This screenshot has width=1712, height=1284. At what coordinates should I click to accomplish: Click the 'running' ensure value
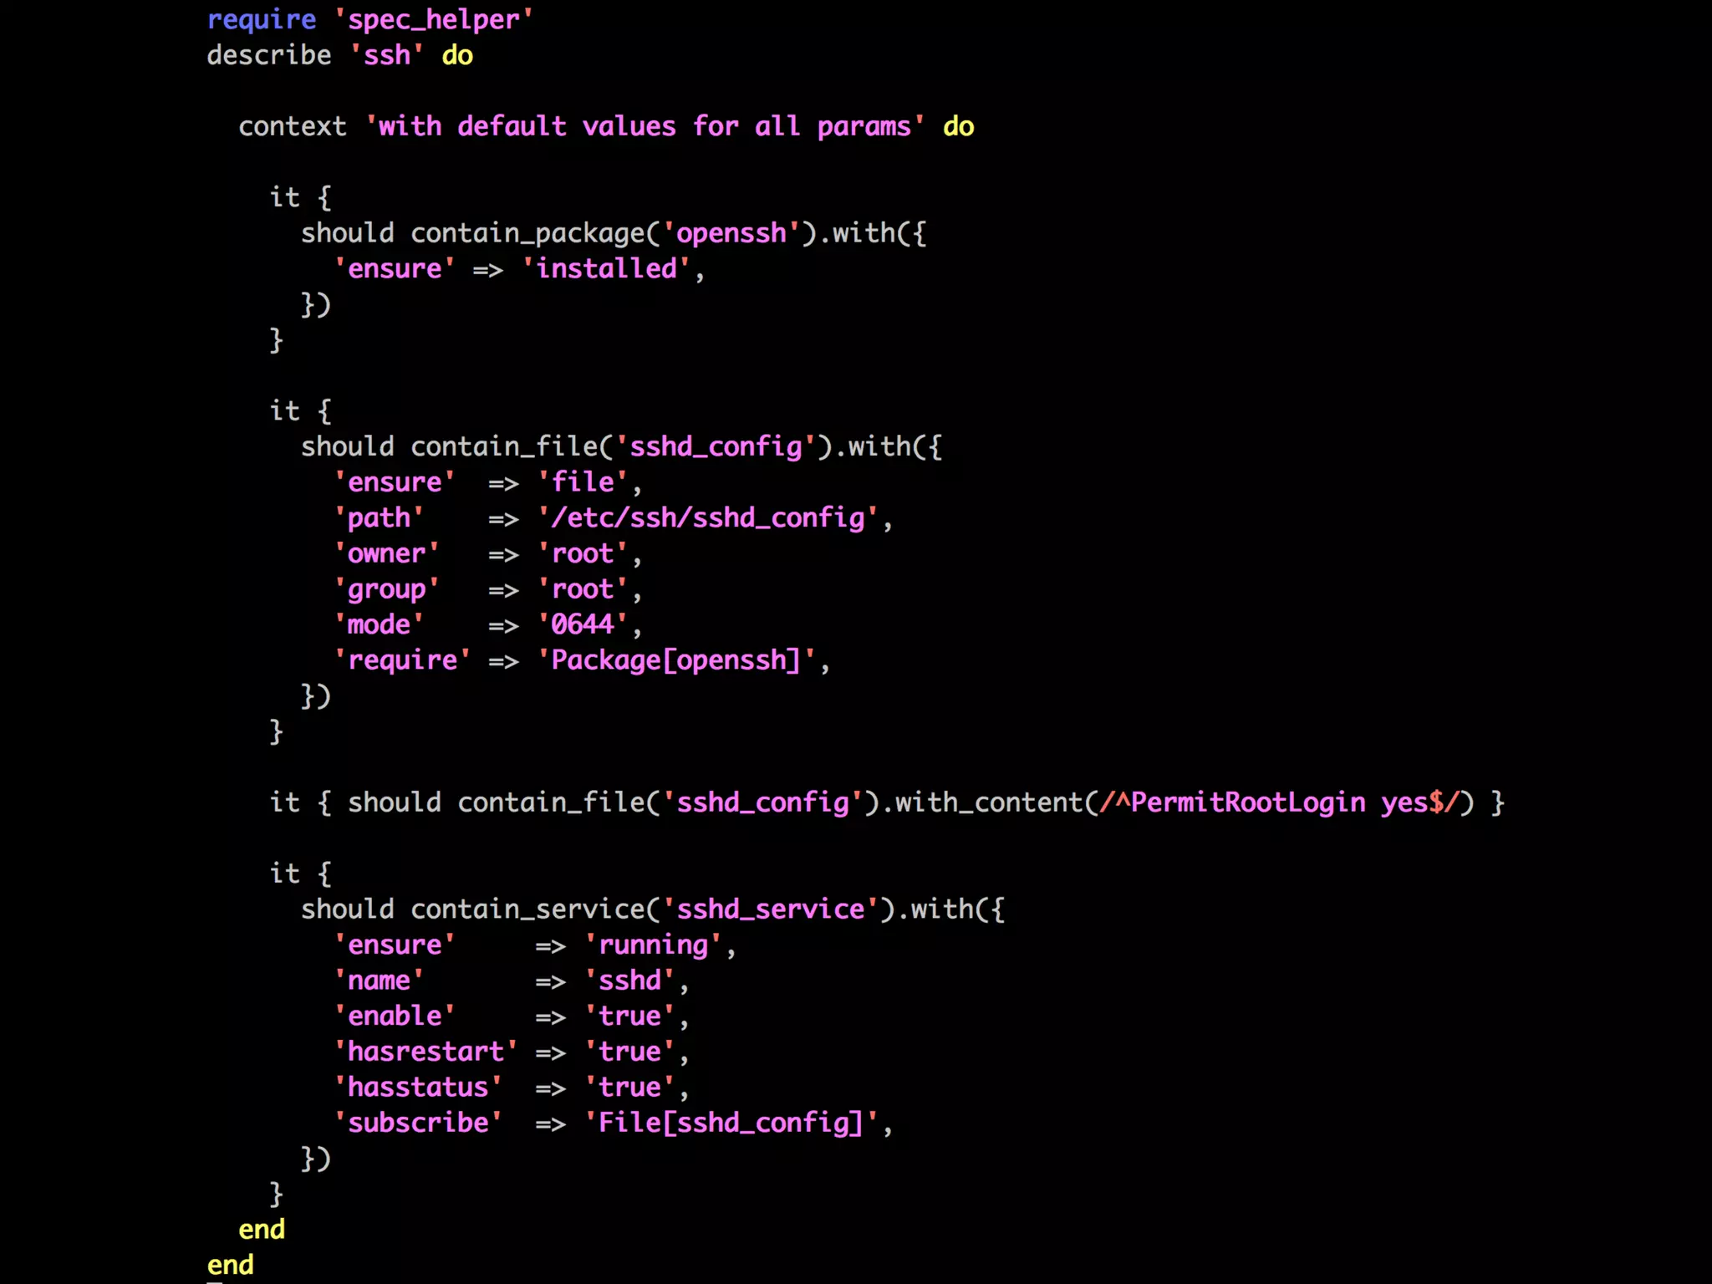click(x=653, y=945)
